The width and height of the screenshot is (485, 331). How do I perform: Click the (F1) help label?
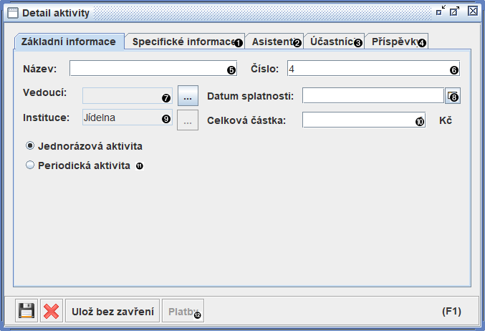click(x=451, y=311)
